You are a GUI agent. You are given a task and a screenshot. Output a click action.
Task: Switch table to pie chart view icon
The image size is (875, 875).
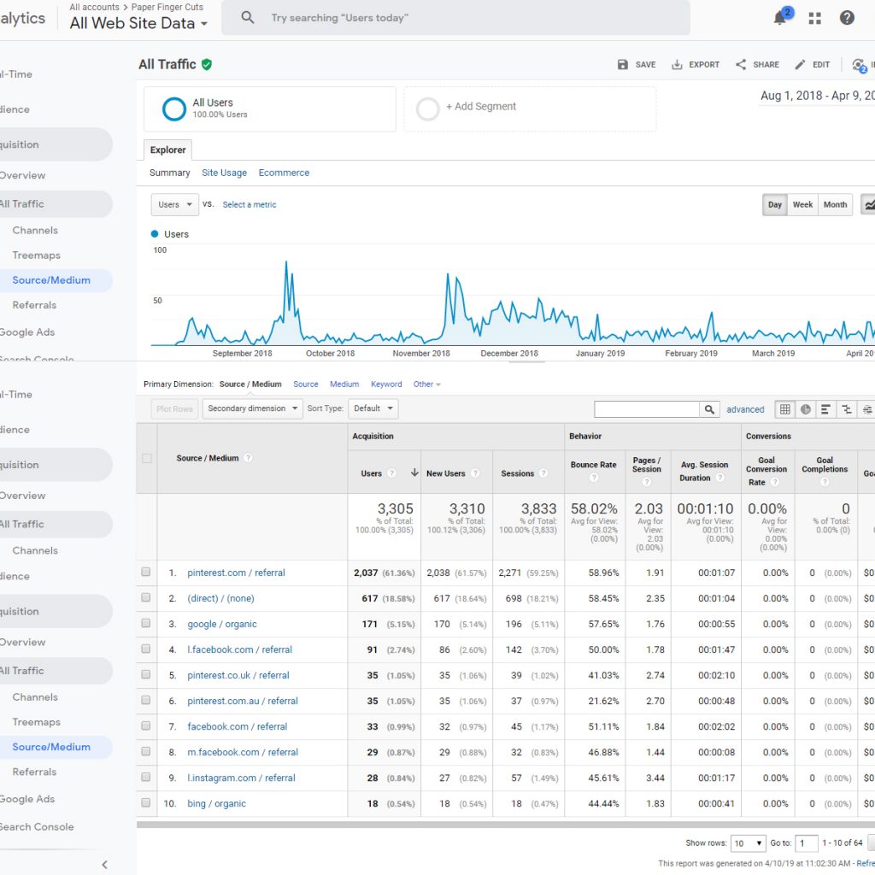pos(805,409)
